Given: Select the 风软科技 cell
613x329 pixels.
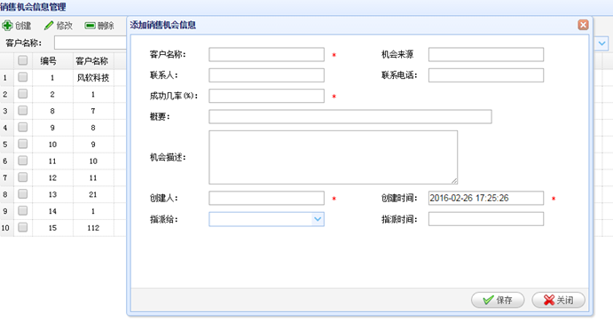Looking at the screenshot, I should pyautogui.click(x=93, y=78).
